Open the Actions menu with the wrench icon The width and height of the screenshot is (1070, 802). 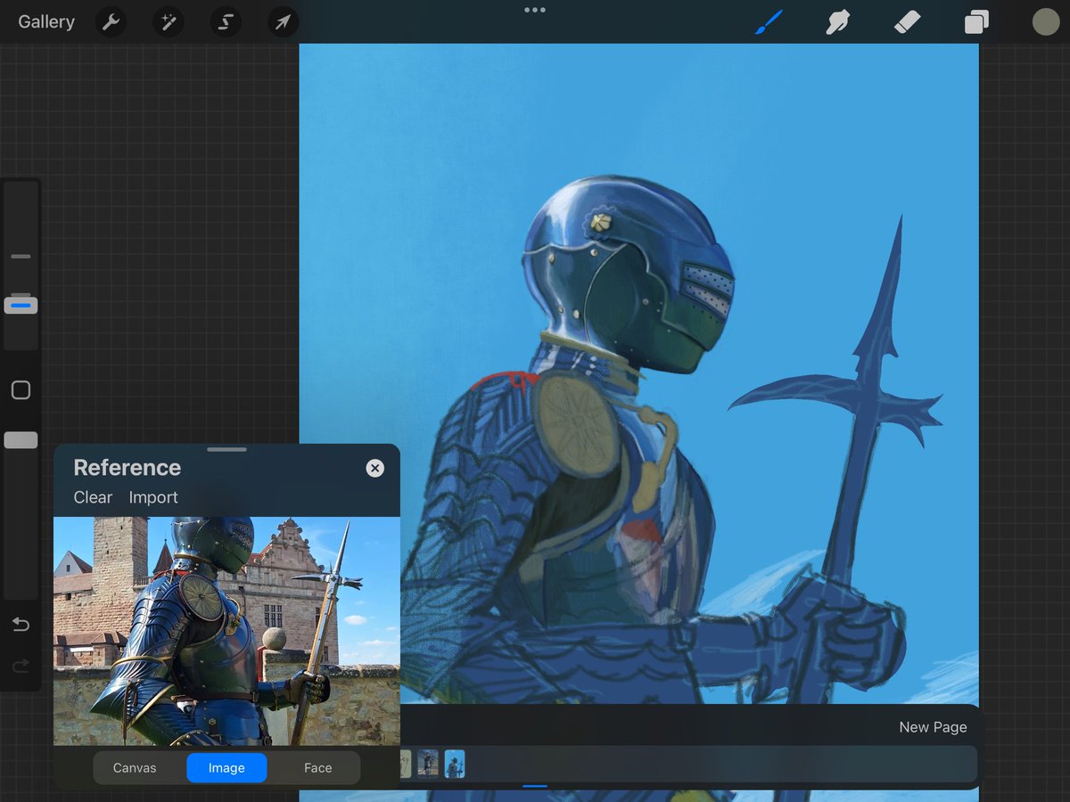coord(111,21)
